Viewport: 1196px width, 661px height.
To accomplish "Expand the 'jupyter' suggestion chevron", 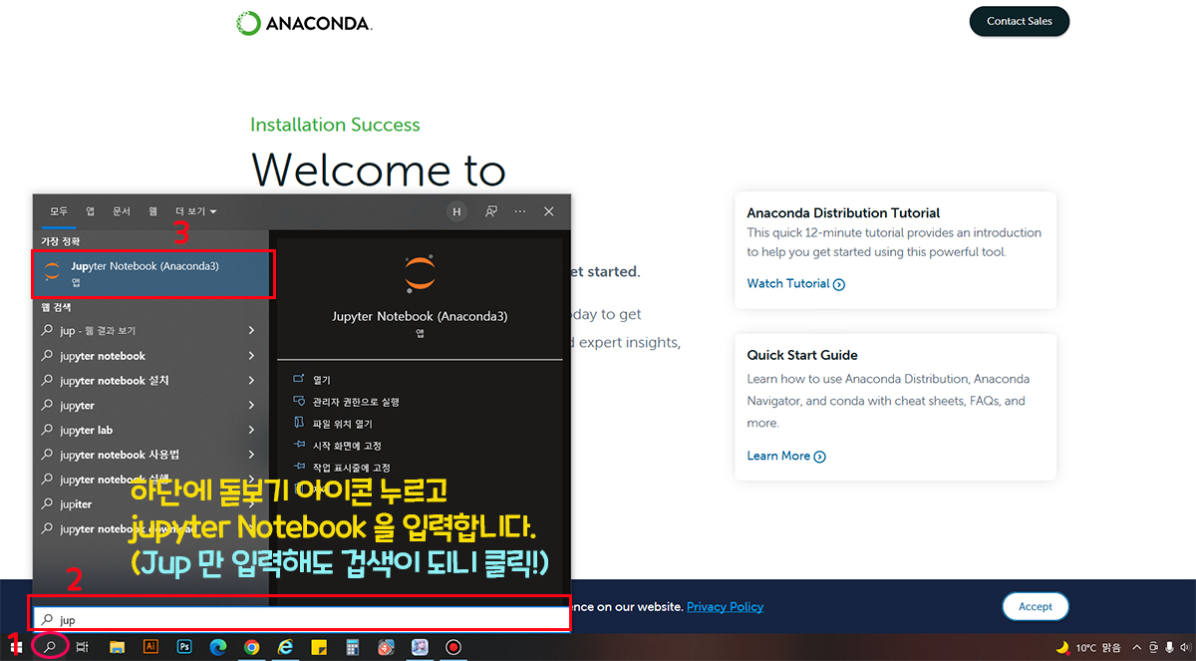I will pyautogui.click(x=251, y=406).
